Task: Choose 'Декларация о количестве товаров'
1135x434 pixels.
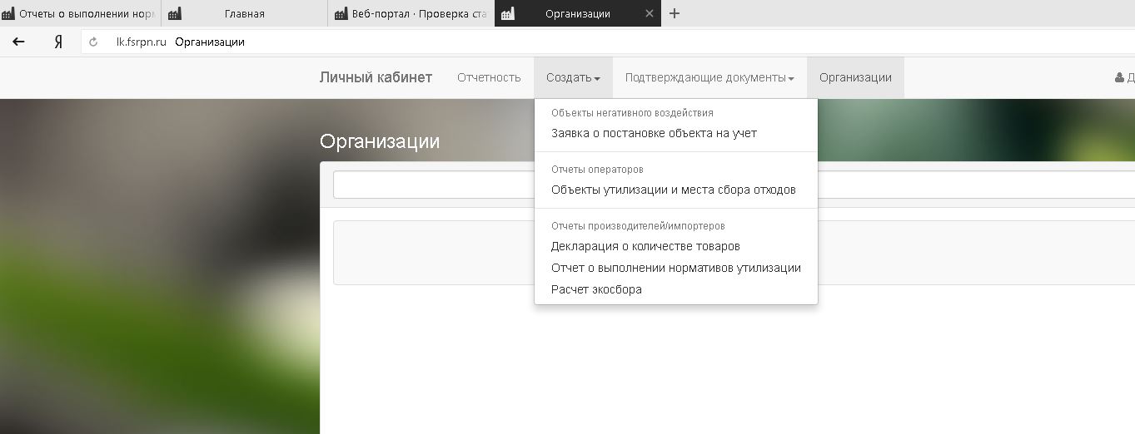Action: coord(645,246)
